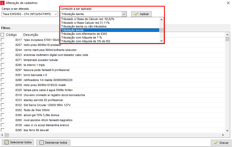
Task: Click the empty box icon on Desmarcar todos
Action: [x=41, y=143]
